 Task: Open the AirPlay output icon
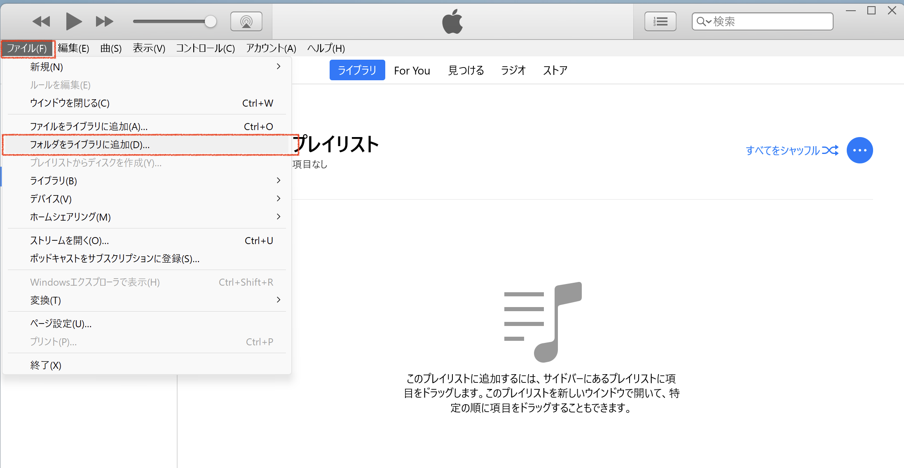click(x=246, y=21)
